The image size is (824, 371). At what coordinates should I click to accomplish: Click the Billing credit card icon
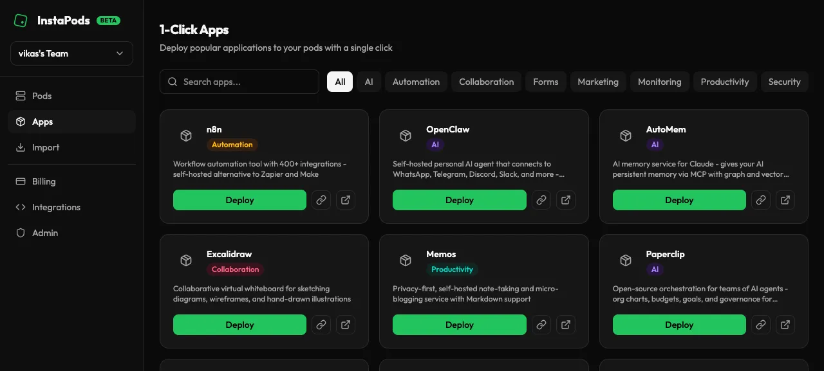(21, 181)
